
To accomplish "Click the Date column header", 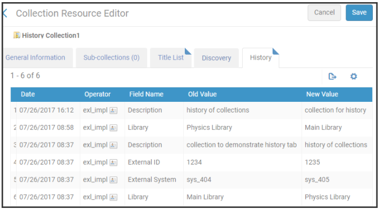I will coord(28,94).
